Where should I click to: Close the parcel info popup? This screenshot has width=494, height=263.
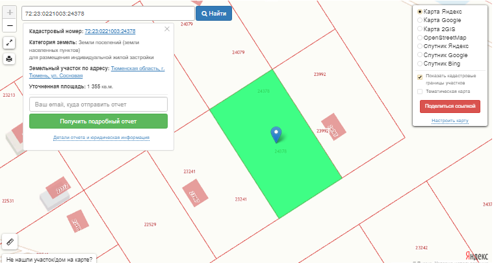coord(167,29)
